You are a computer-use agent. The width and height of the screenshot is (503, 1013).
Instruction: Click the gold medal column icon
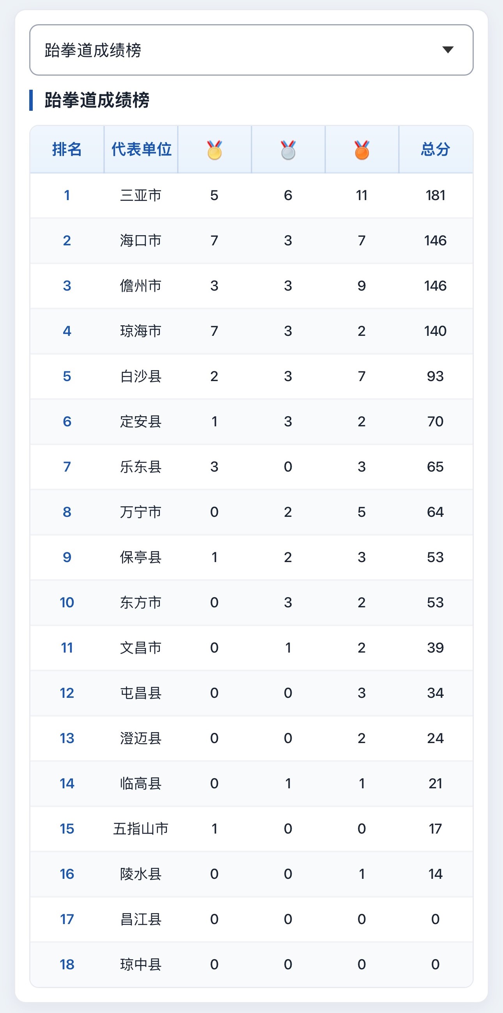pyautogui.click(x=214, y=150)
